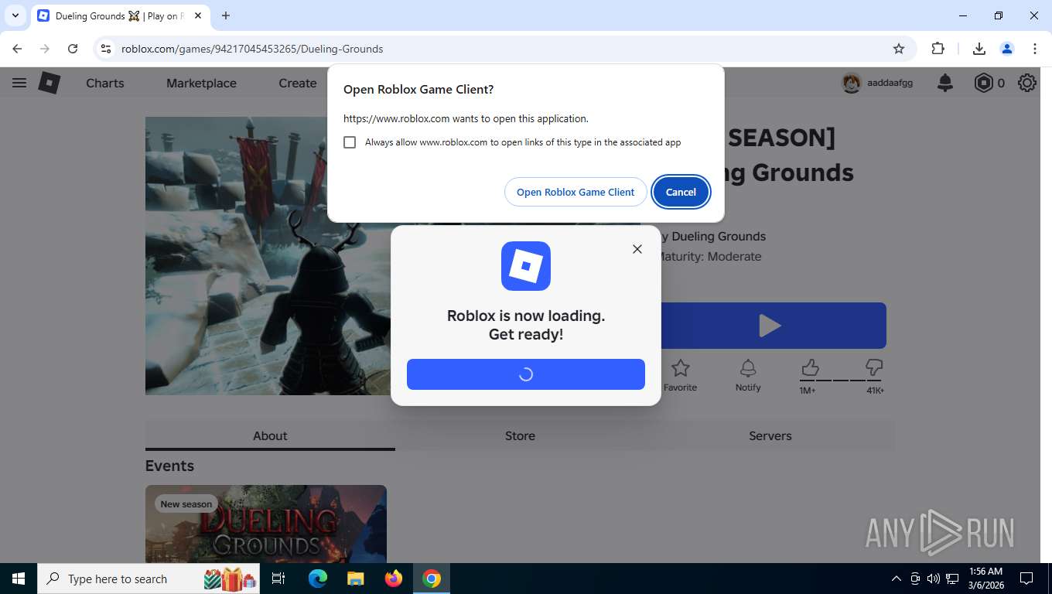This screenshot has height=594, width=1052.
Task: Go forward in browser history
Action: (x=45, y=49)
